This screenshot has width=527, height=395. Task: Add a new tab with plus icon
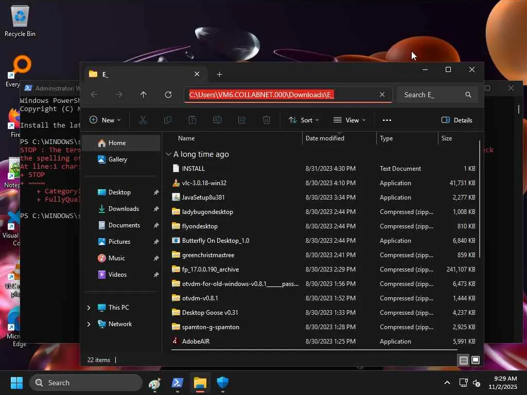coord(219,74)
